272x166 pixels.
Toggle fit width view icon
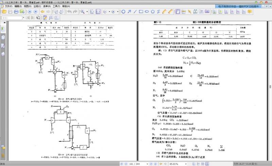pos(98,12)
